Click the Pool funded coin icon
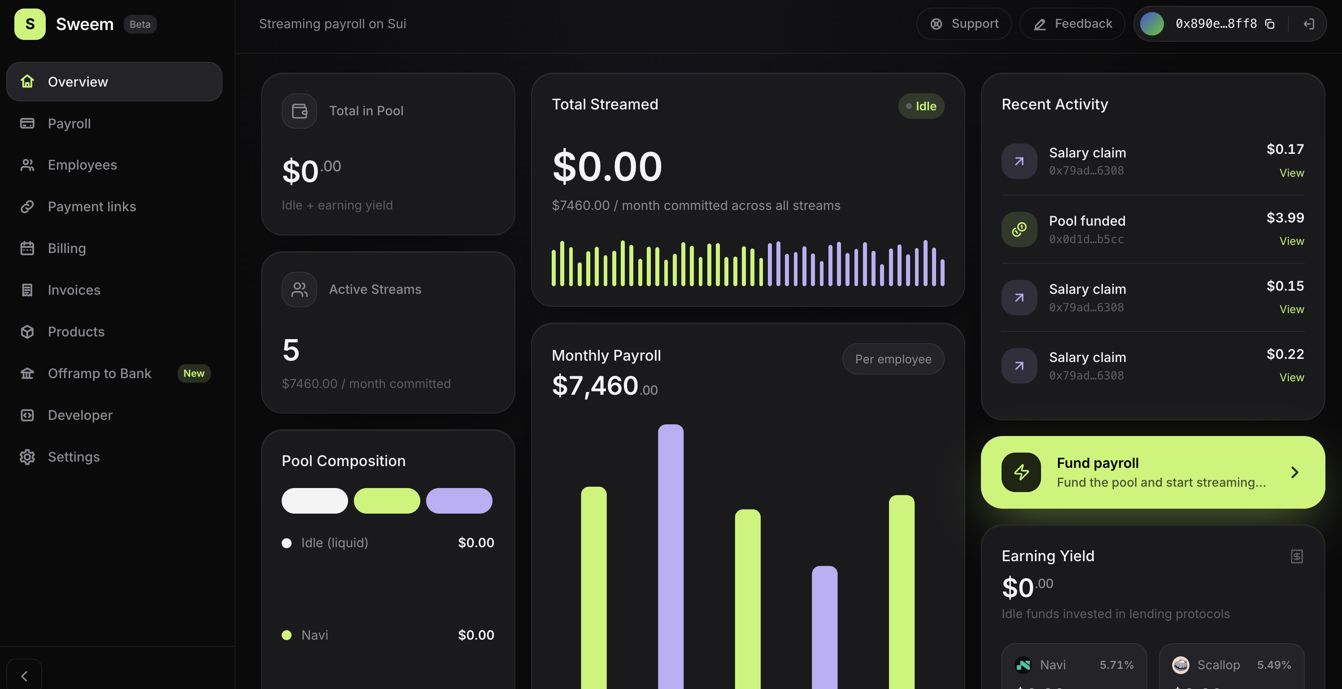Image resolution: width=1342 pixels, height=689 pixels. 1019,229
